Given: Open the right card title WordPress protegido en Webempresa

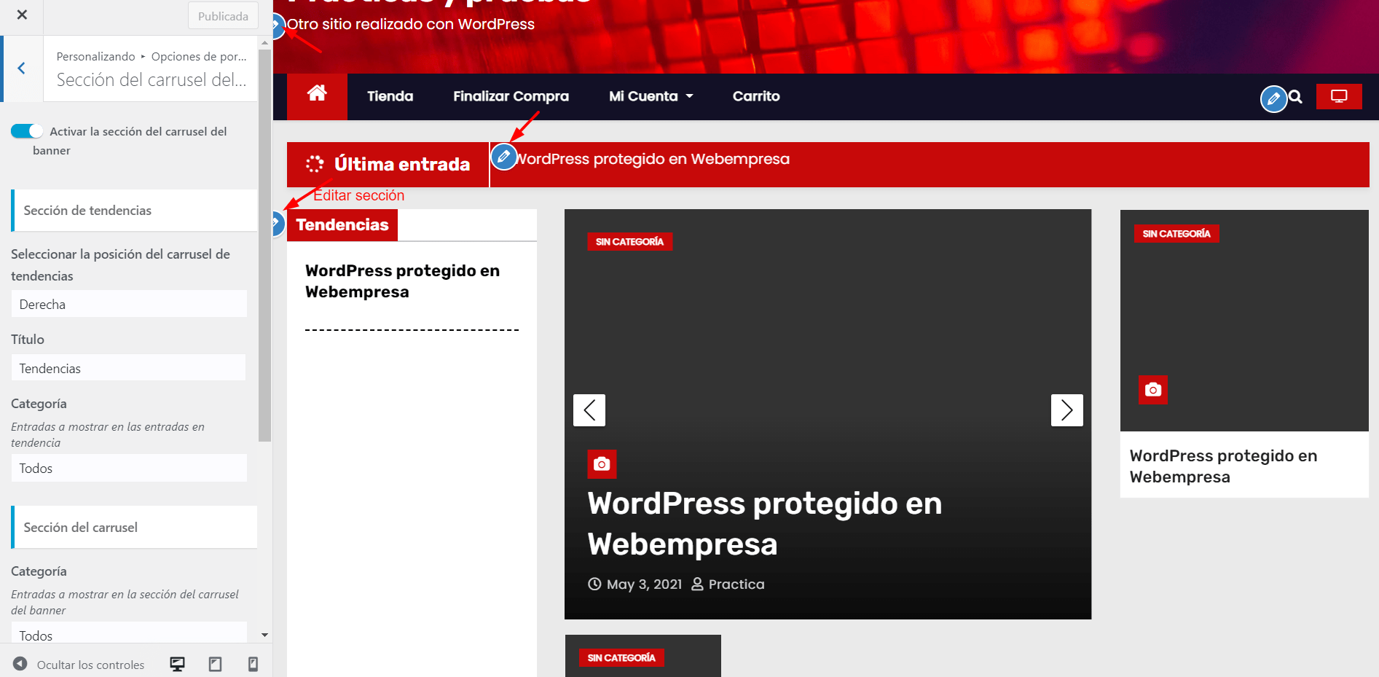Looking at the screenshot, I should pos(1223,466).
